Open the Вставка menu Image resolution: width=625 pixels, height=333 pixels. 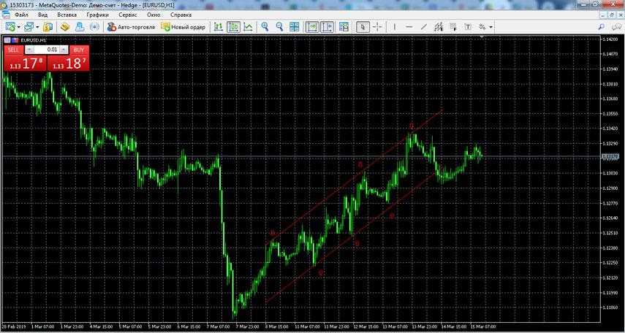[x=67, y=15]
